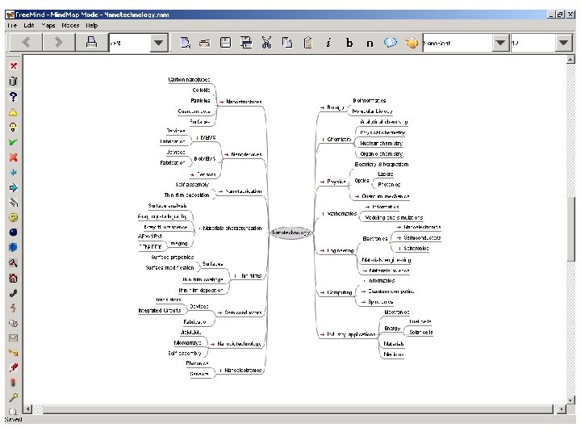Click the vertical scrollbar down arrow

pyautogui.click(x=571, y=400)
